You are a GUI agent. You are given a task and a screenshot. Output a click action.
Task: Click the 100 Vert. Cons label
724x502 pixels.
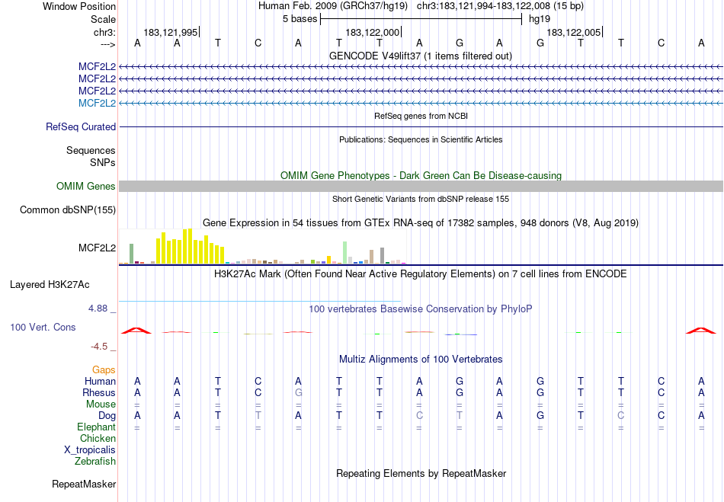click(43, 327)
